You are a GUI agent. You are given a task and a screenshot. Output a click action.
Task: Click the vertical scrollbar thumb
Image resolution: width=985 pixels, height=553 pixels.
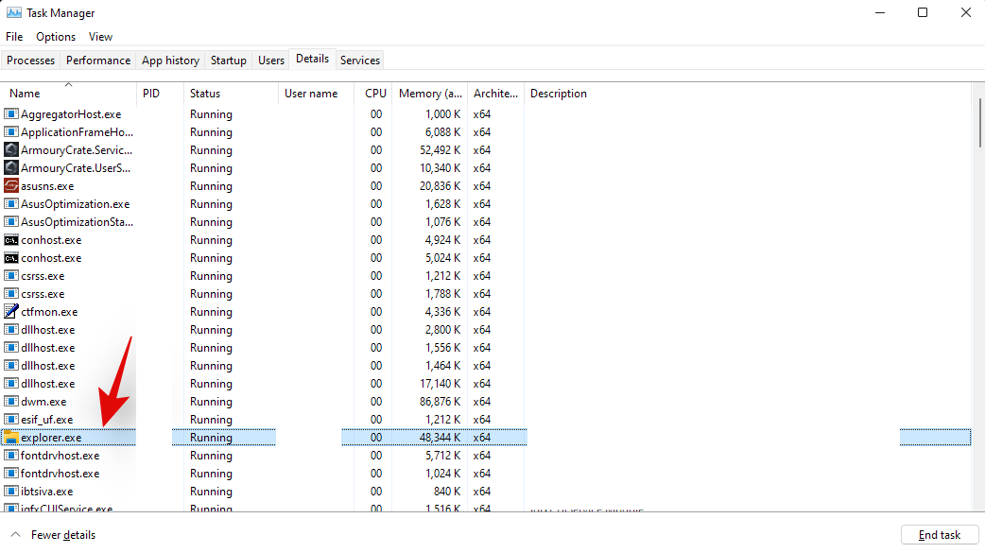pyautogui.click(x=978, y=123)
